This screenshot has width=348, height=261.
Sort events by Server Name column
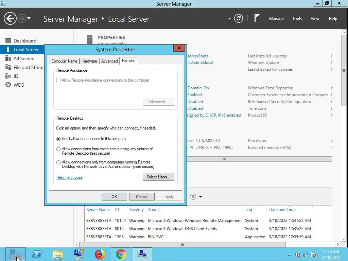pos(98,209)
